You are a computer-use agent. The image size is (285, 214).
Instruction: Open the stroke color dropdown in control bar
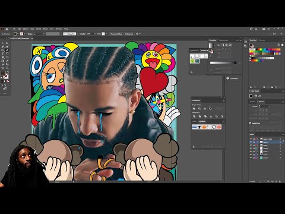(x=24, y=34)
